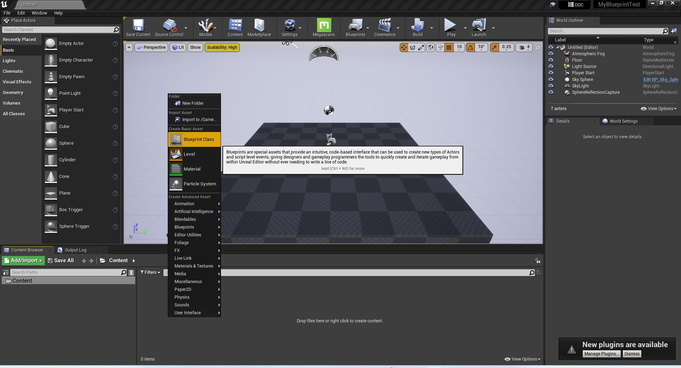The image size is (681, 368).
Task: Open the viewport options dropdown arrow
Action: (x=129, y=47)
